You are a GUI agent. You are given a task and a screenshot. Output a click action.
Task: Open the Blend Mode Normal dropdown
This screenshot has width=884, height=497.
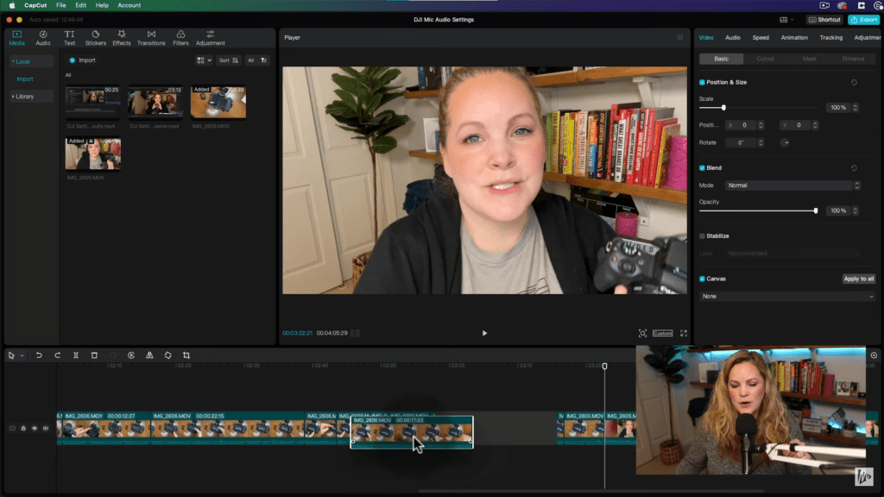[792, 186]
